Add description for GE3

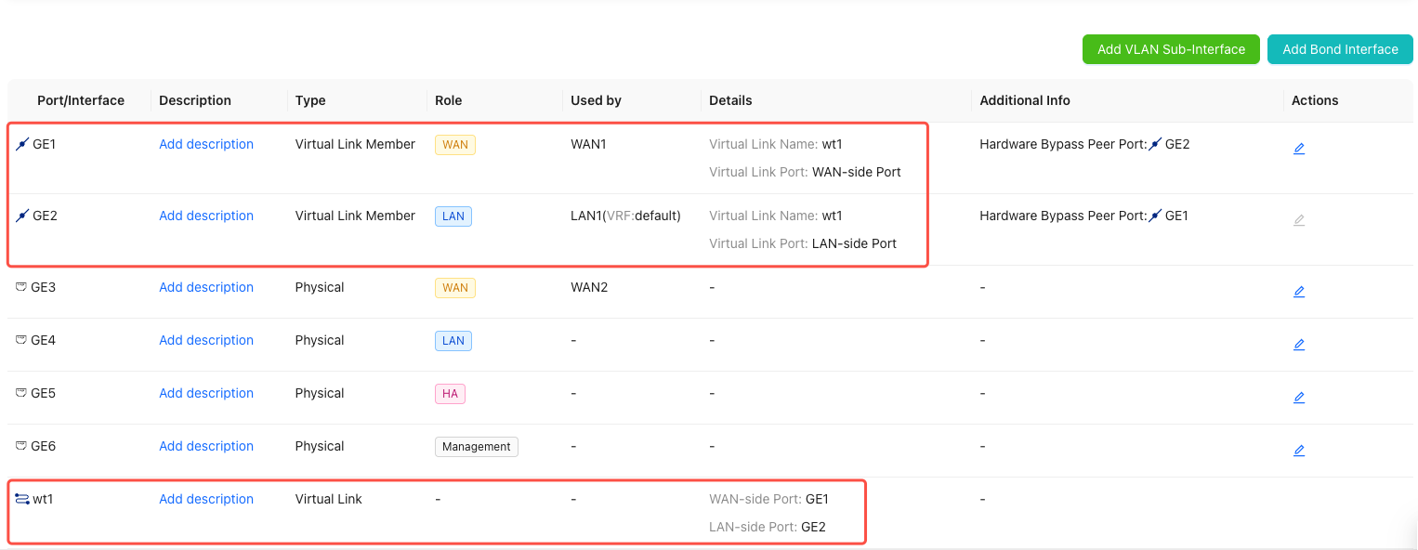[206, 287]
